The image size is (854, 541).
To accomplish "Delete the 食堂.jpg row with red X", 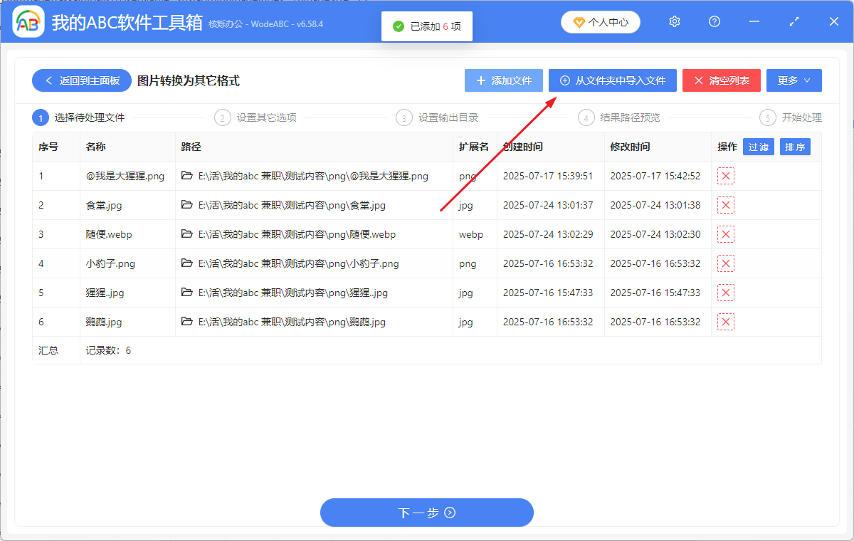I will click(725, 205).
